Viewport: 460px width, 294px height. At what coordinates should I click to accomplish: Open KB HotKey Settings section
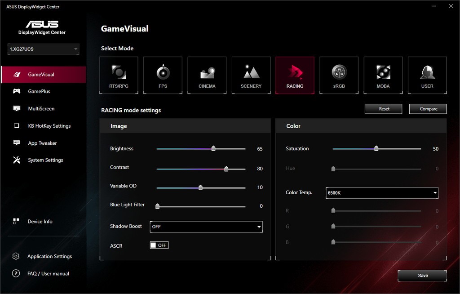click(49, 126)
